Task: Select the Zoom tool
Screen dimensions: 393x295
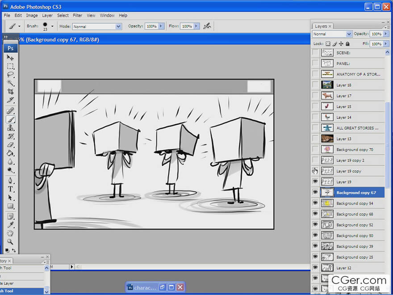Action: tap(10, 241)
